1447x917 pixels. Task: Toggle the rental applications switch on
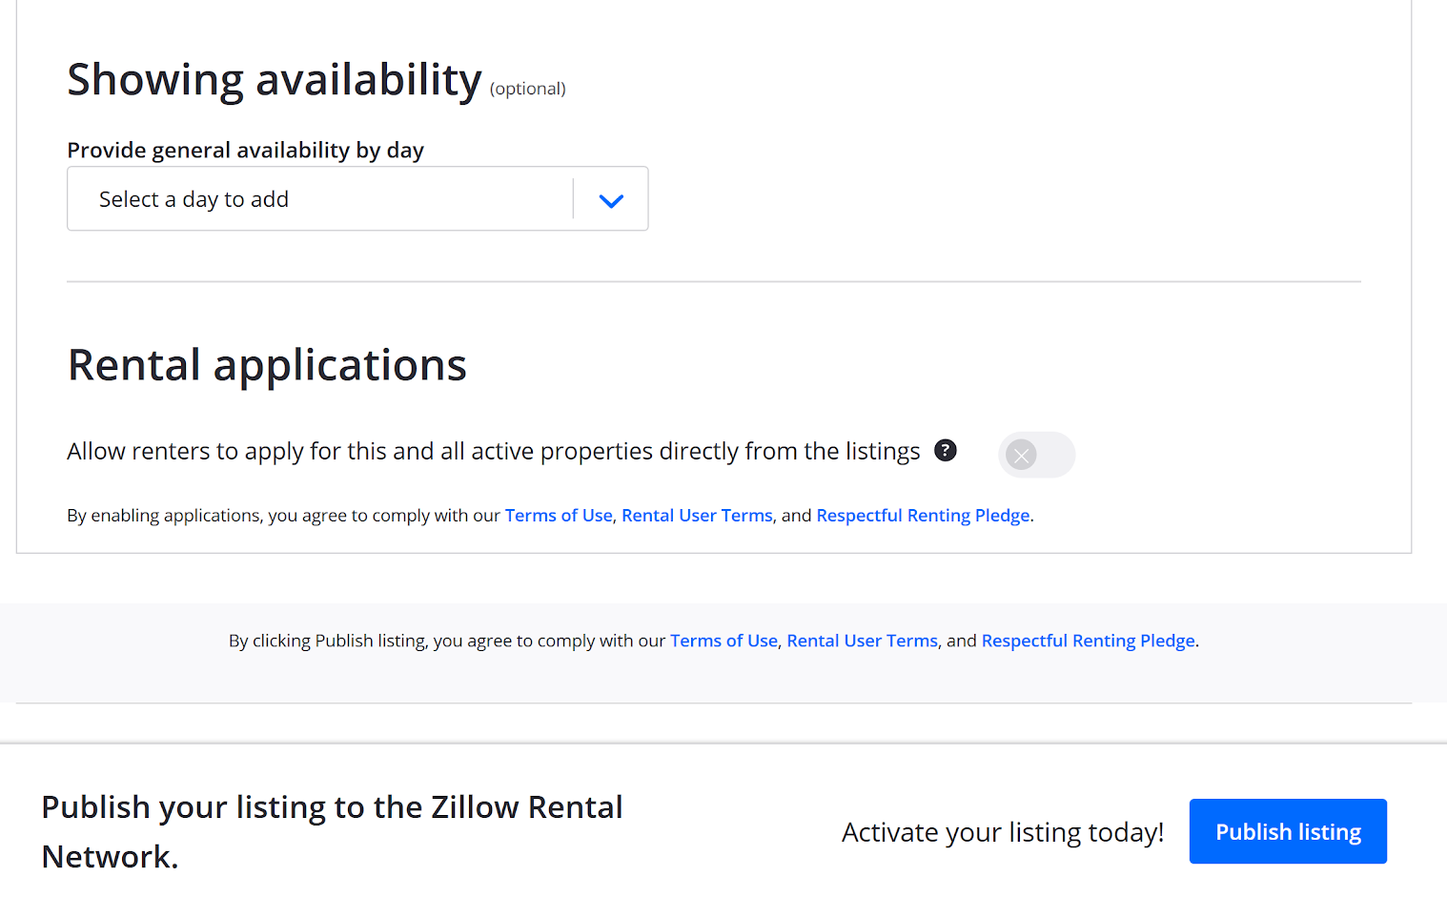coord(1036,455)
